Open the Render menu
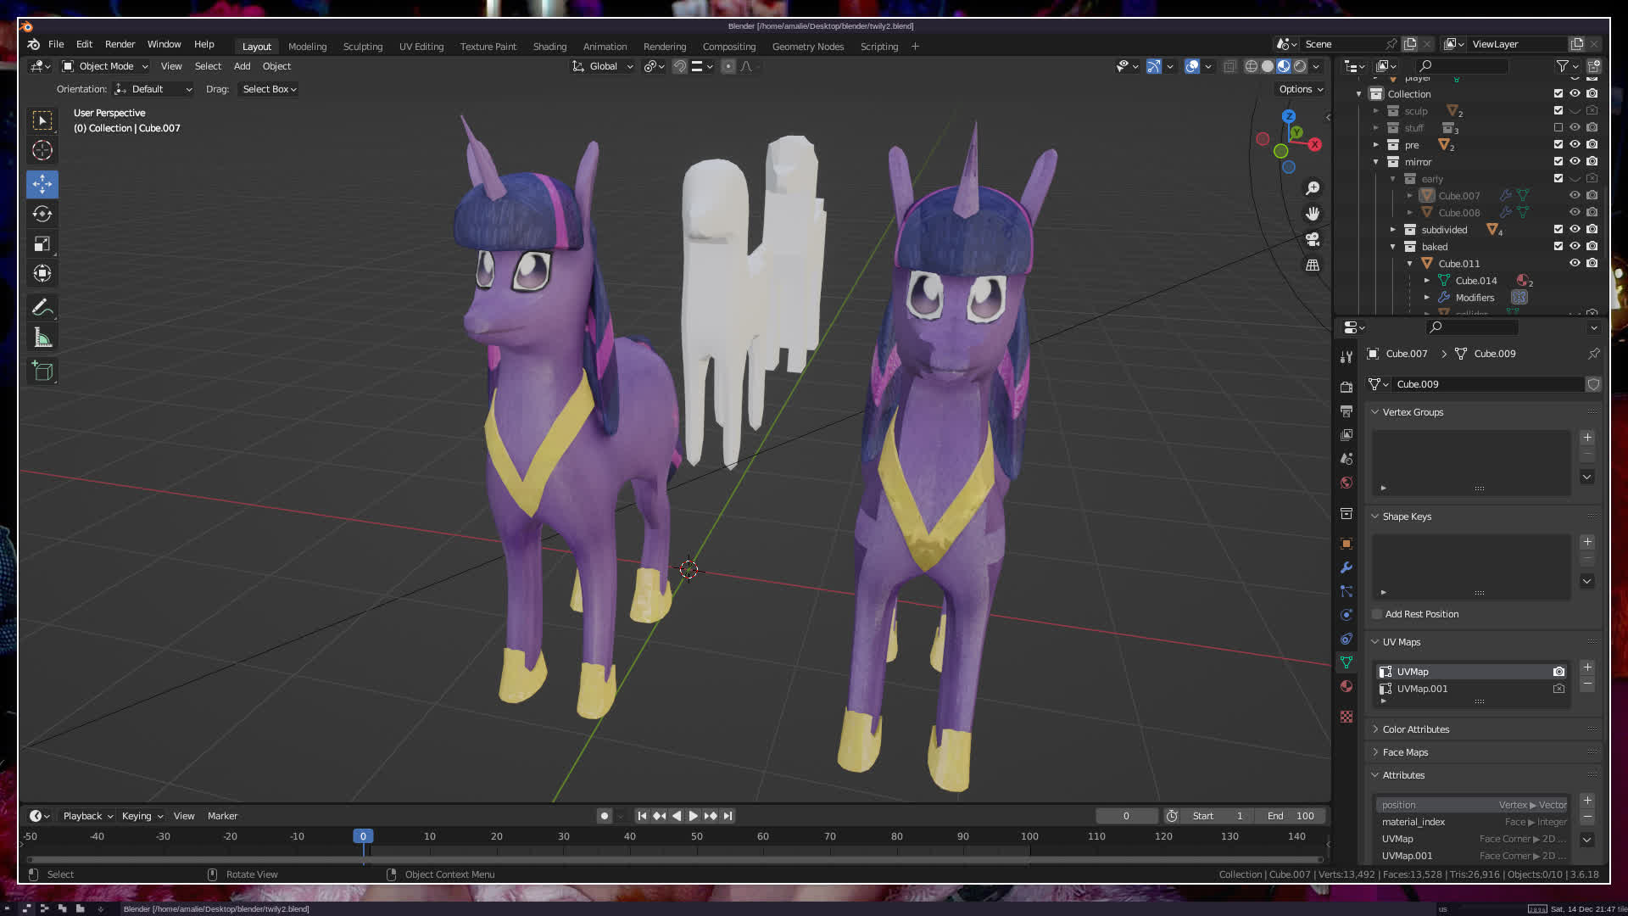This screenshot has height=916, width=1628. pyautogui.click(x=120, y=44)
